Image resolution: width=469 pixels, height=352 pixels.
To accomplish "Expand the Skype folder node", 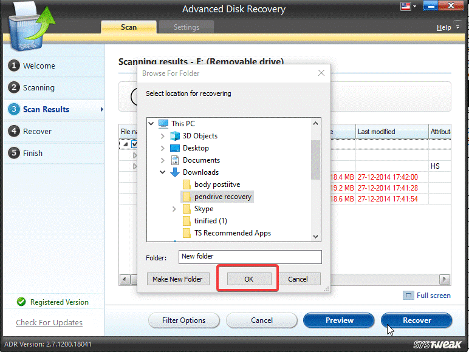I will [x=174, y=209].
